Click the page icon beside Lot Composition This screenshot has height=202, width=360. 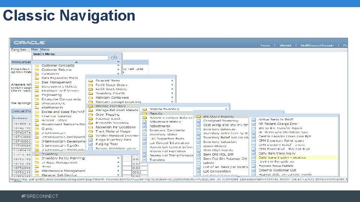point(199,171)
